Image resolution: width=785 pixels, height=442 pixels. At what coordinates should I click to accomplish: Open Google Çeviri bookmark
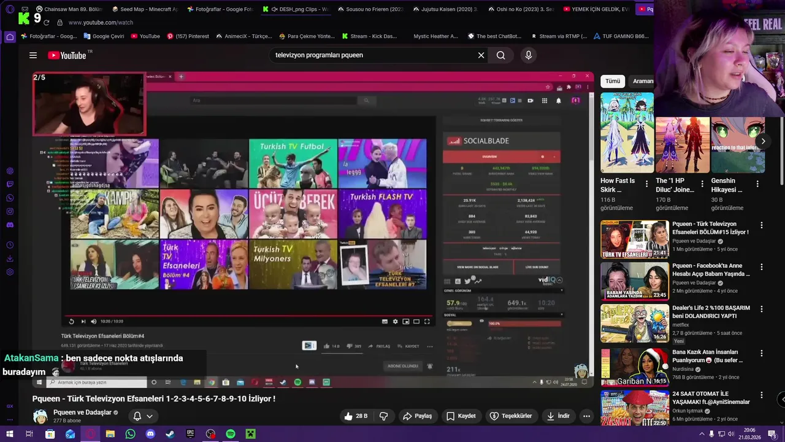pyautogui.click(x=103, y=36)
